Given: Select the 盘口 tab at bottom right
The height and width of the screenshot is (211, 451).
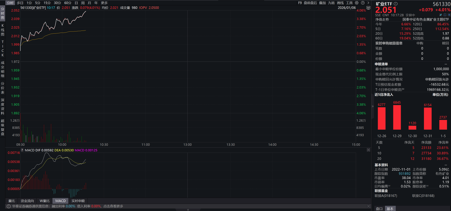Looking at the screenshot, I should (x=380, y=208).
